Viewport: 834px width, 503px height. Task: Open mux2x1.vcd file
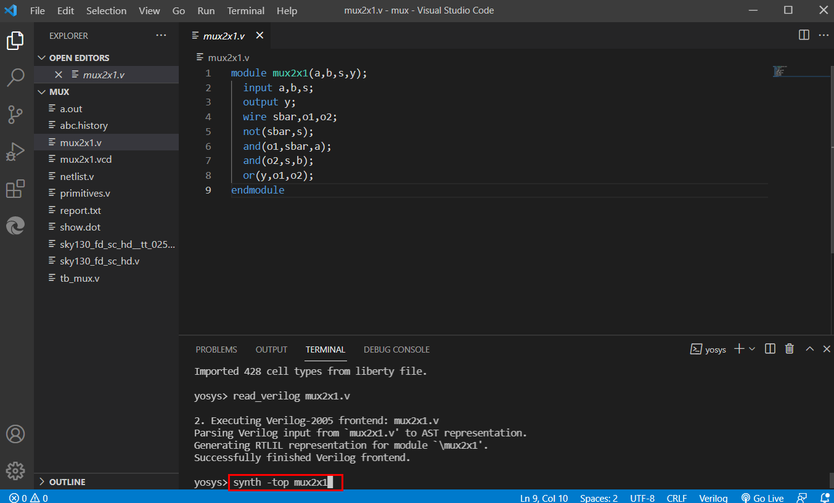[106, 159]
